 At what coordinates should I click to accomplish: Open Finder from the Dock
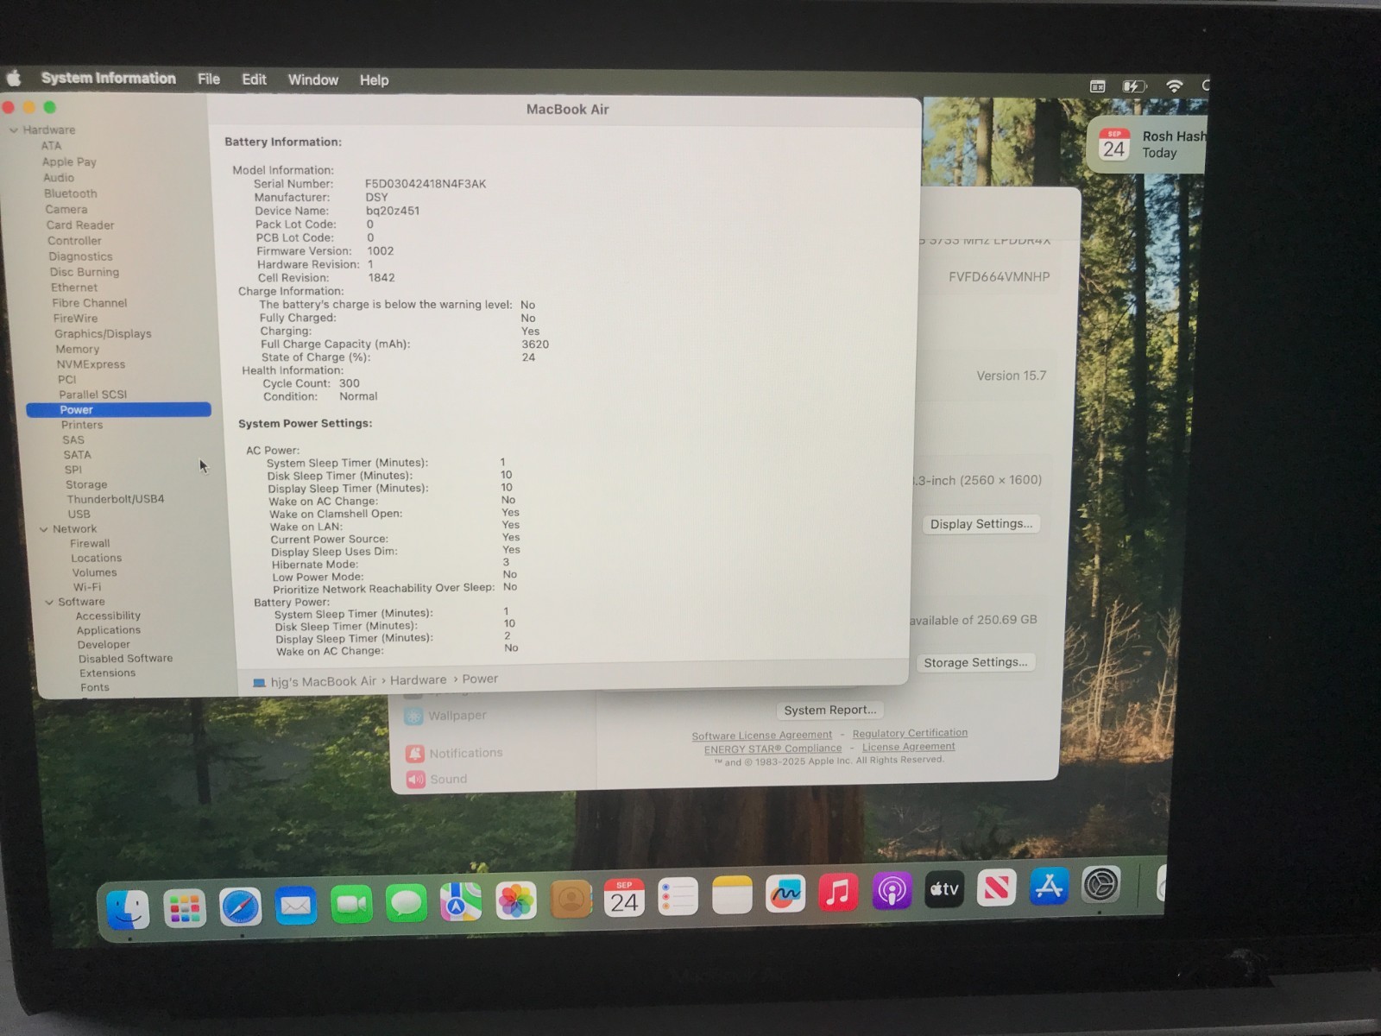pyautogui.click(x=129, y=910)
